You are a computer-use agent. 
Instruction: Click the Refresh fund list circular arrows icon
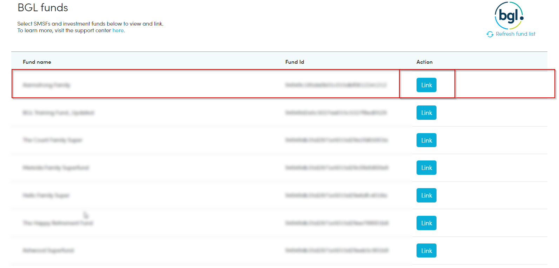coord(490,34)
